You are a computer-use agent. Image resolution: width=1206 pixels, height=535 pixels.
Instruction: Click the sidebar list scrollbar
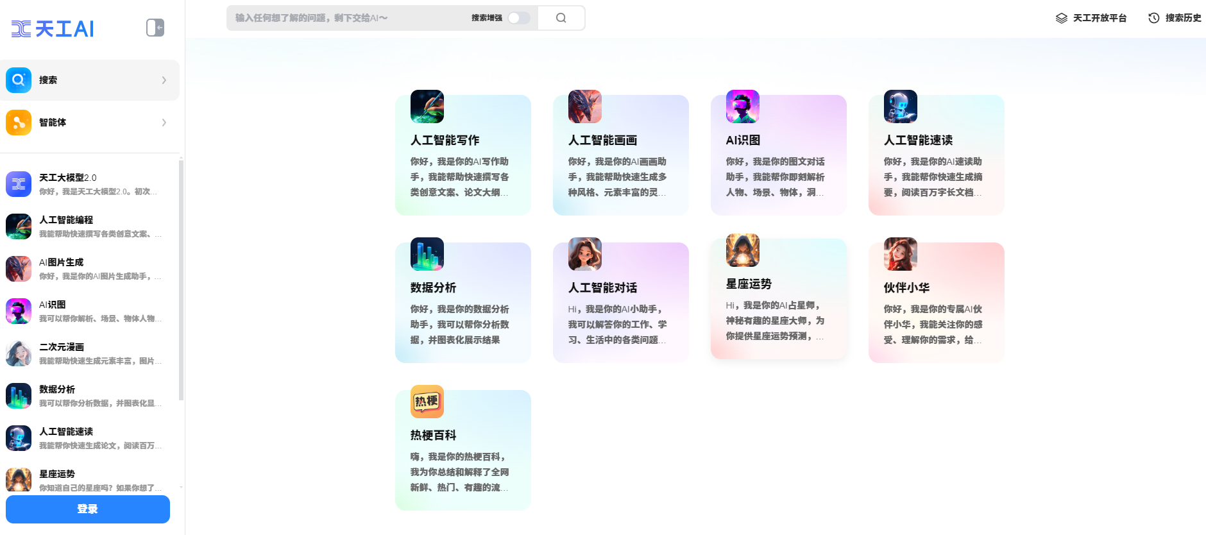[181, 279]
